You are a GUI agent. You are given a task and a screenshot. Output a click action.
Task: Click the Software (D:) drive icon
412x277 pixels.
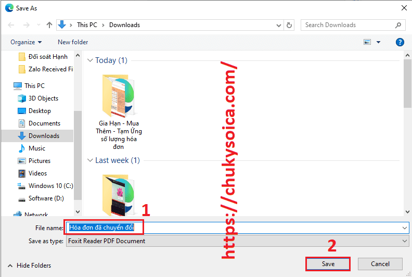[x=22, y=199]
